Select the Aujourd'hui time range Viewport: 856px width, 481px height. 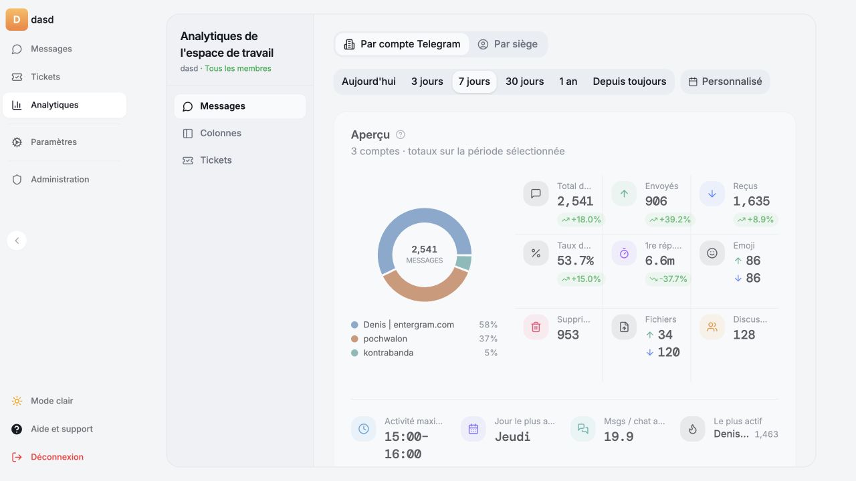[368, 82]
